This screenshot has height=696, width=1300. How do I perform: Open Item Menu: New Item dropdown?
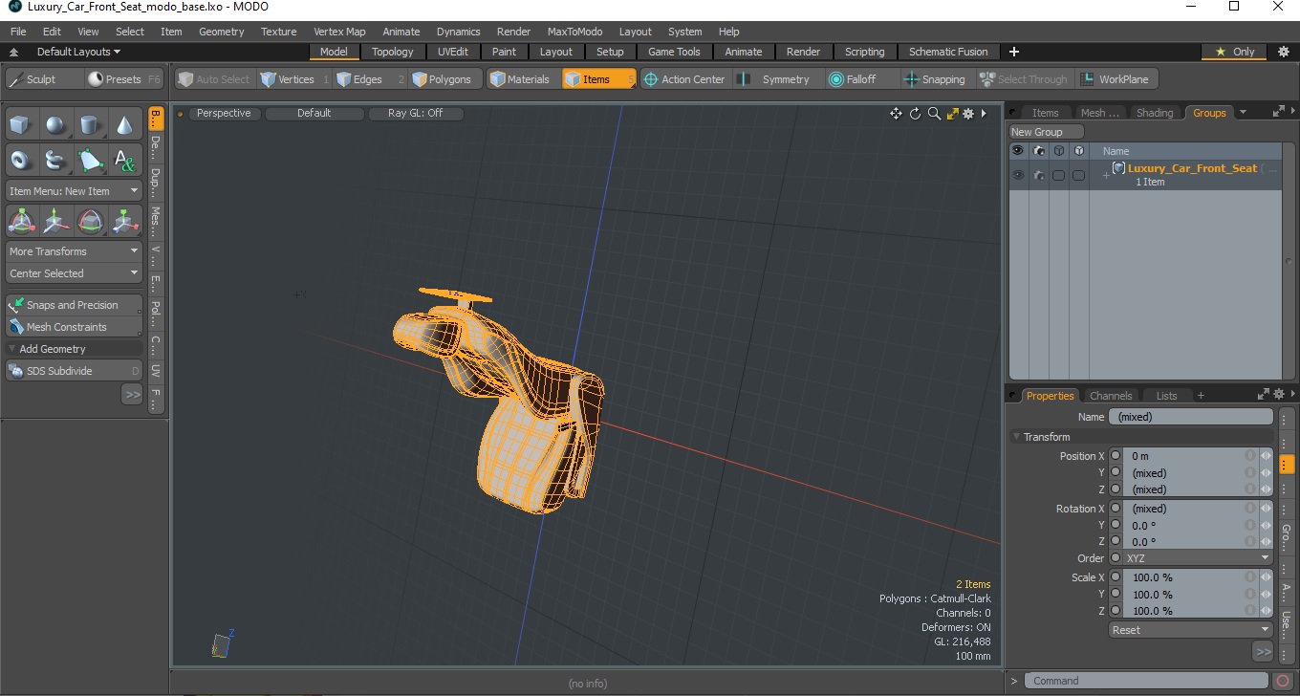pyautogui.click(x=74, y=191)
